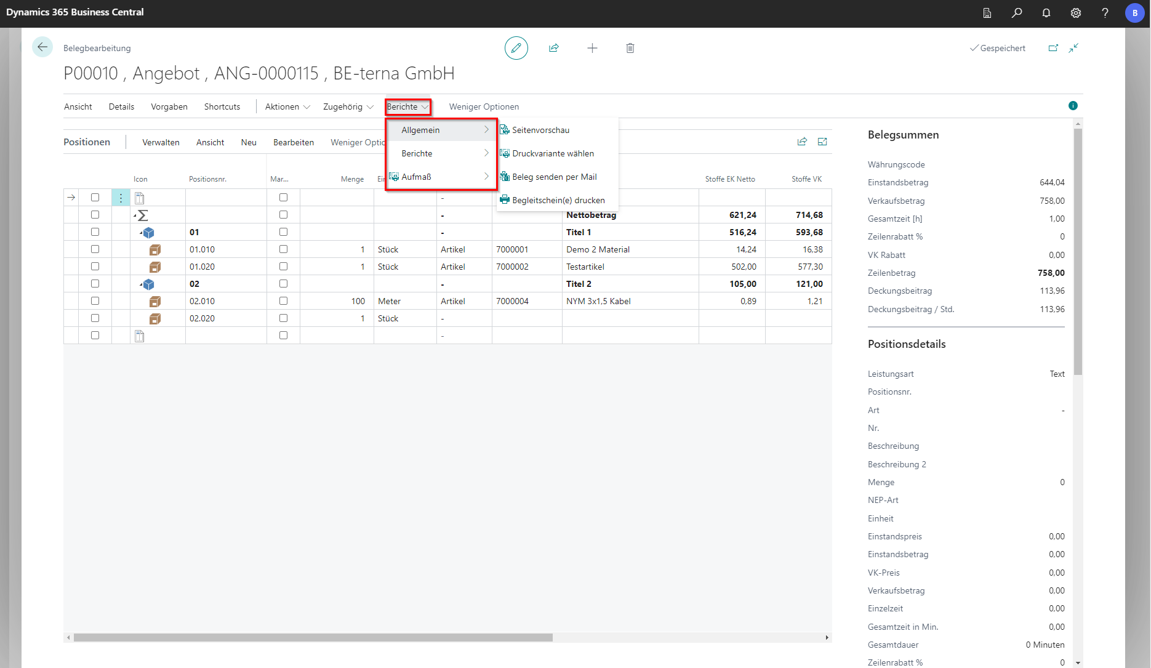Open the search magnifier icon

pos(1017,13)
